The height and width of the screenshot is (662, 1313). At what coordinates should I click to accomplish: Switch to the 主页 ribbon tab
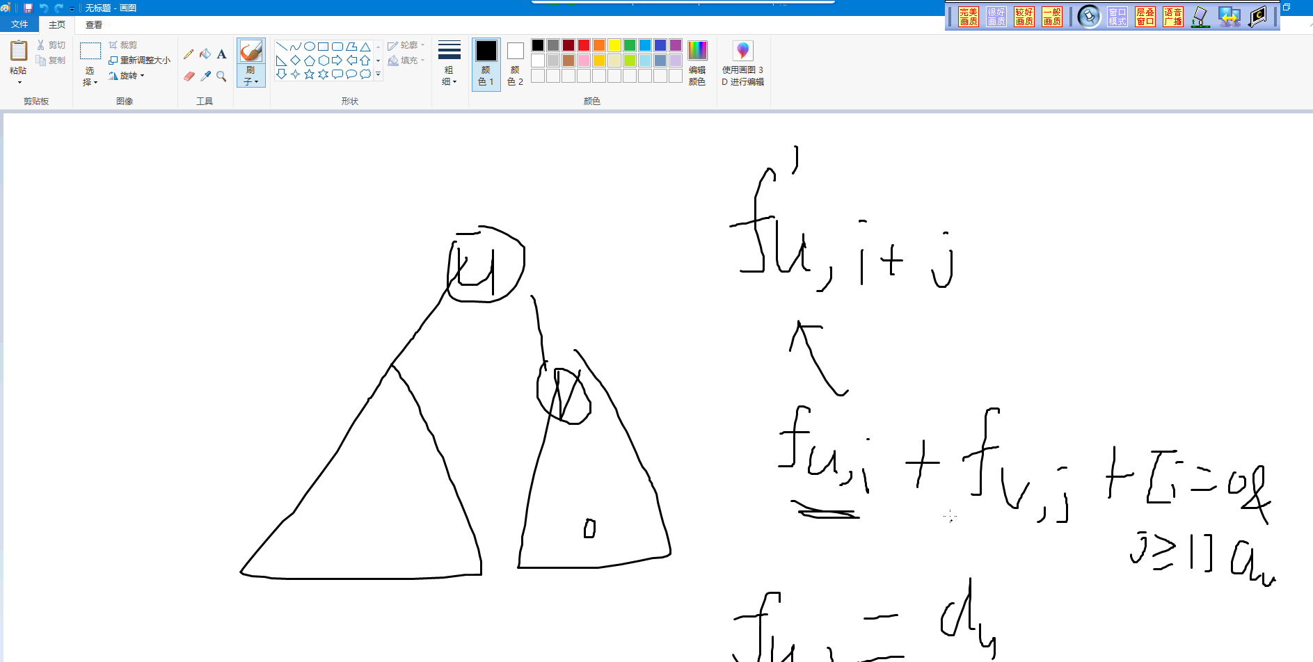coord(57,24)
